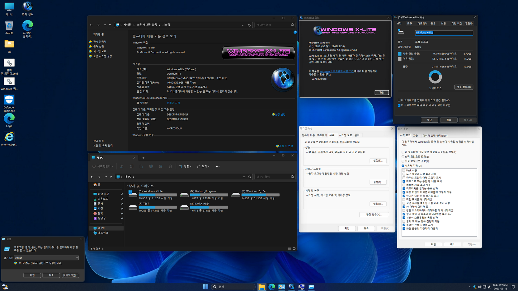Screen dimensions: 518x291
Task: Open the 정렬 sort dropdown in 내 PC
Action: [185, 166]
